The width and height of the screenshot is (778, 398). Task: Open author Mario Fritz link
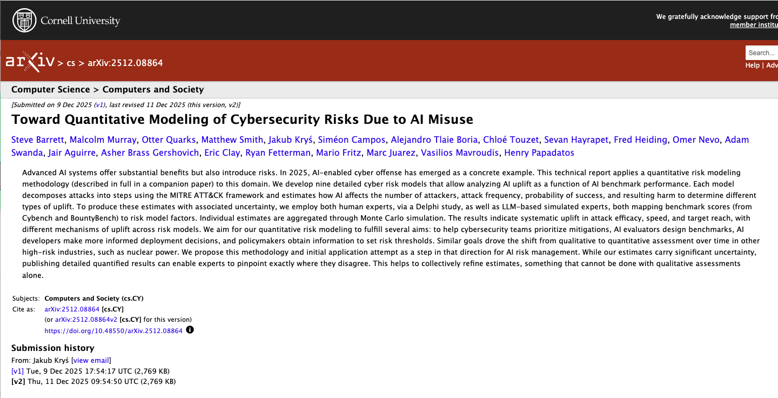pyautogui.click(x=339, y=152)
